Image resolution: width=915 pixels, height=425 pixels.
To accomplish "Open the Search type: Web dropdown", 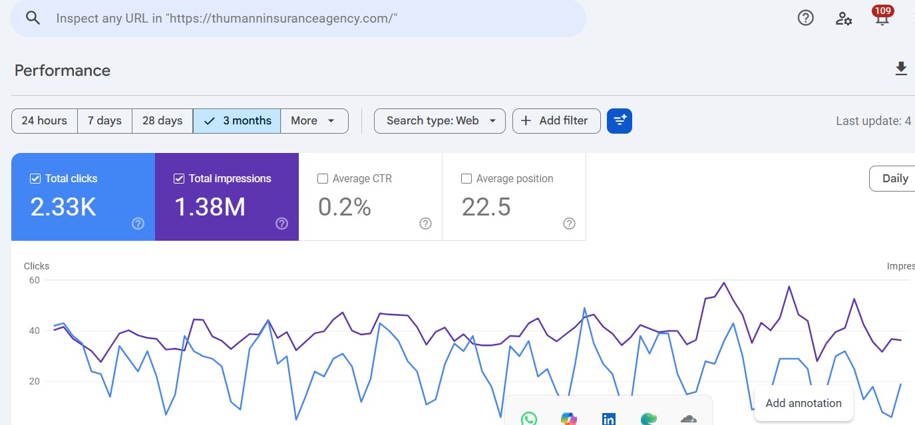I will click(x=440, y=120).
